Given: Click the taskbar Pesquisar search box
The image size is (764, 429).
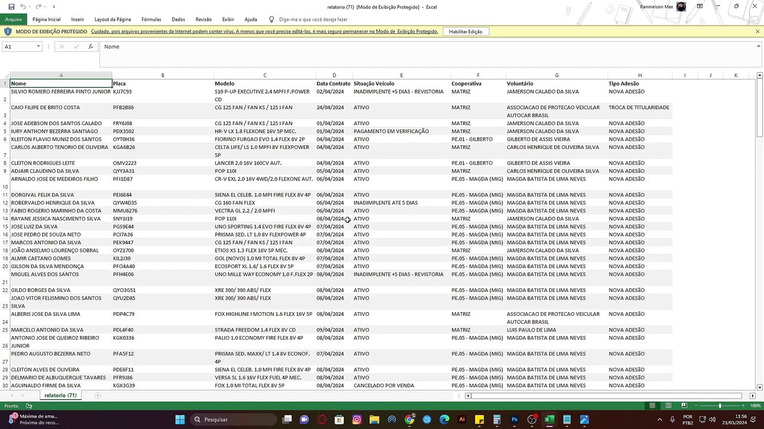Looking at the screenshot, I should 234,419.
